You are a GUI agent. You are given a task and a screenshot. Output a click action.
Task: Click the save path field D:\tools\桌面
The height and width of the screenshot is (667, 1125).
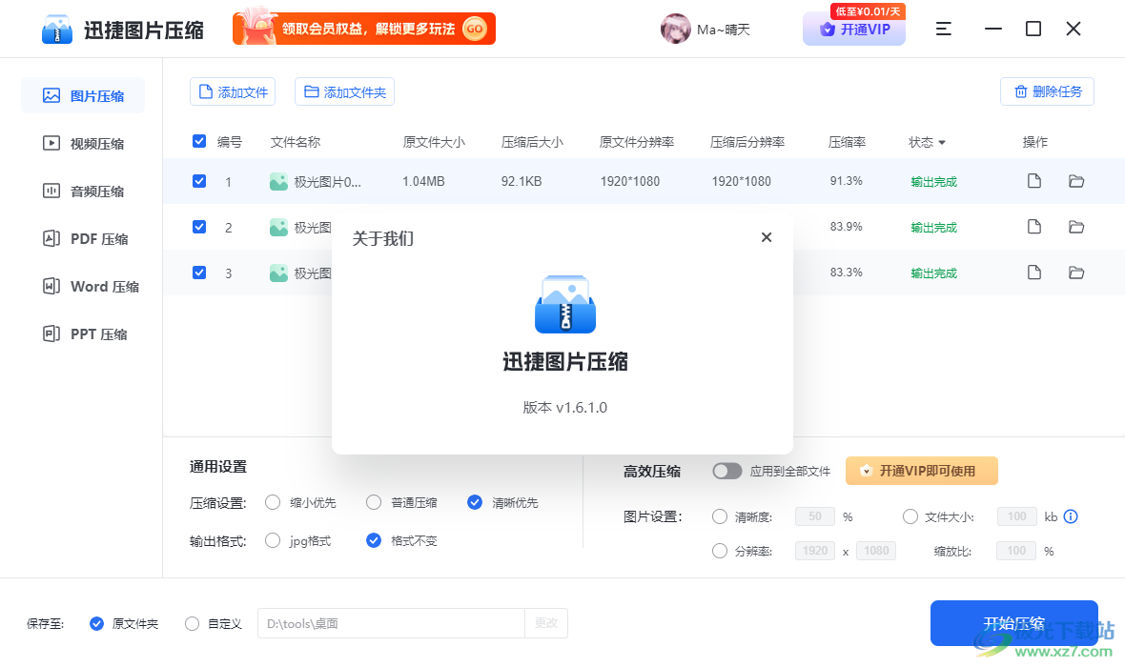point(391,623)
